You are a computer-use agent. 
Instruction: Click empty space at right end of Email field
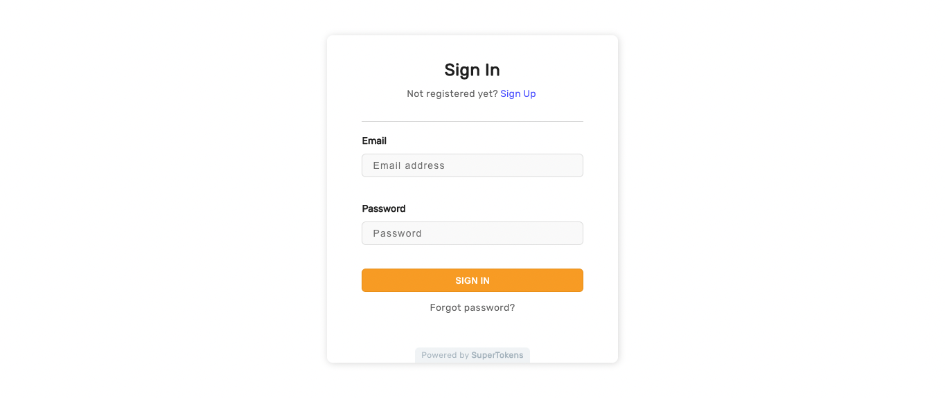coord(554,165)
